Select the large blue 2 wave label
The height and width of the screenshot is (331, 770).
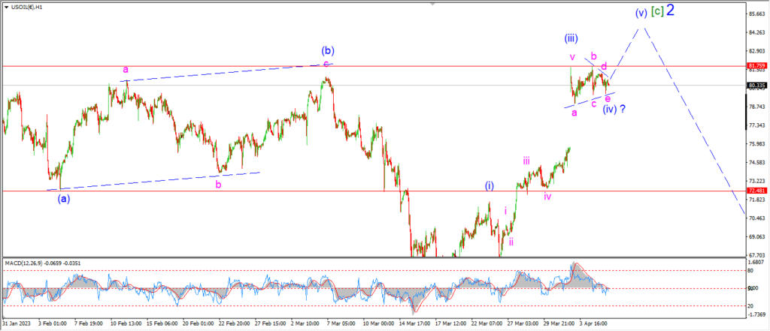click(670, 11)
